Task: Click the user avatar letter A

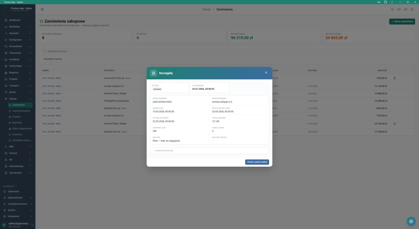Action: click(x=4, y=225)
